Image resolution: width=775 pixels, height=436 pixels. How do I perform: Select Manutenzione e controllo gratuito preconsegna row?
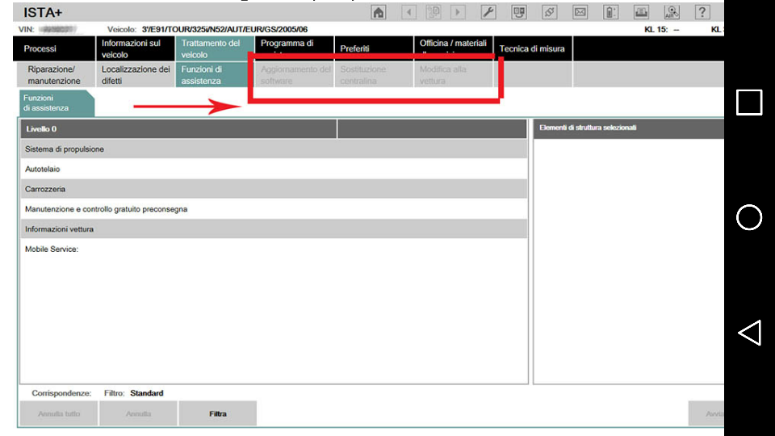pos(274,209)
